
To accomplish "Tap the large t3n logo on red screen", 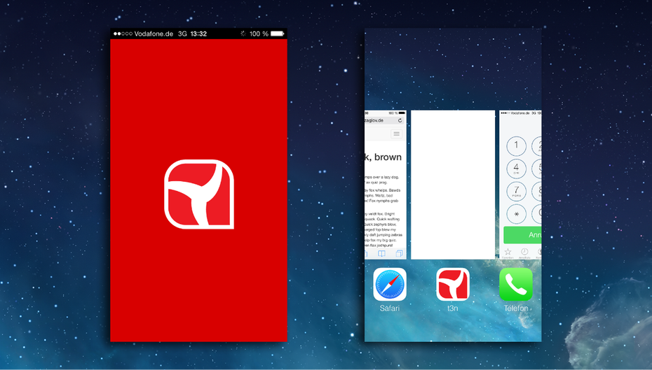I will point(199,194).
